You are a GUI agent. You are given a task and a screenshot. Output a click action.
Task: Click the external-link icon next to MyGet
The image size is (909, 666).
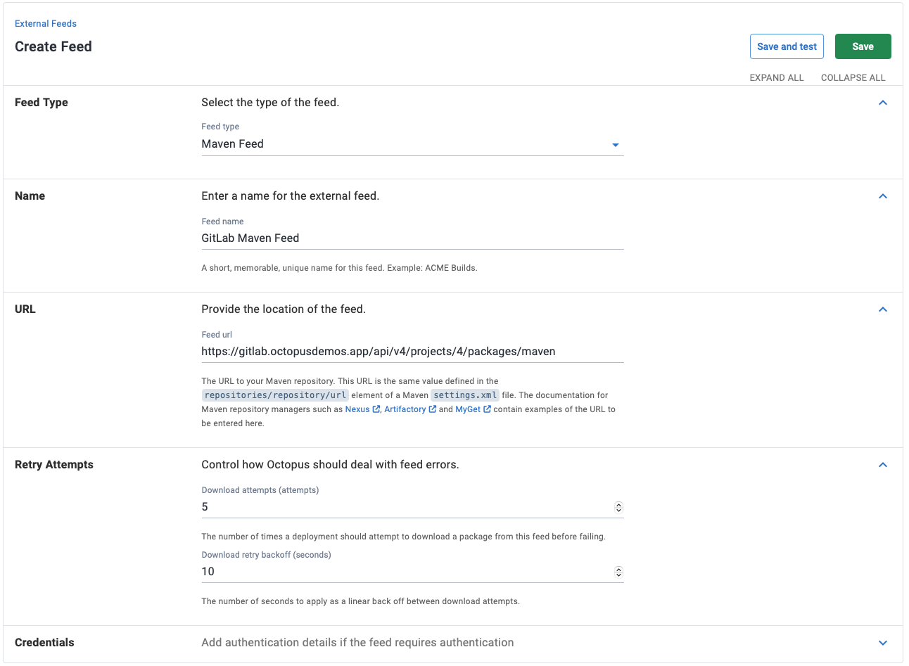point(487,409)
